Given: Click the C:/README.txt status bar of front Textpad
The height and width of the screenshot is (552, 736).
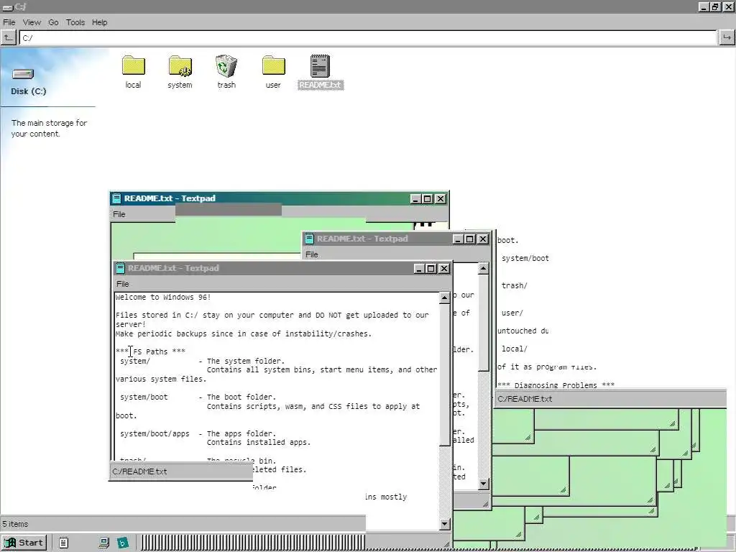Looking at the screenshot, I should (181, 471).
